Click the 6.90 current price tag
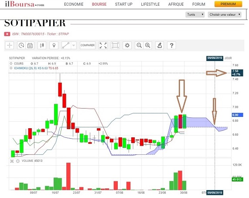Viewport: 249px width, 198px height. click(238, 115)
